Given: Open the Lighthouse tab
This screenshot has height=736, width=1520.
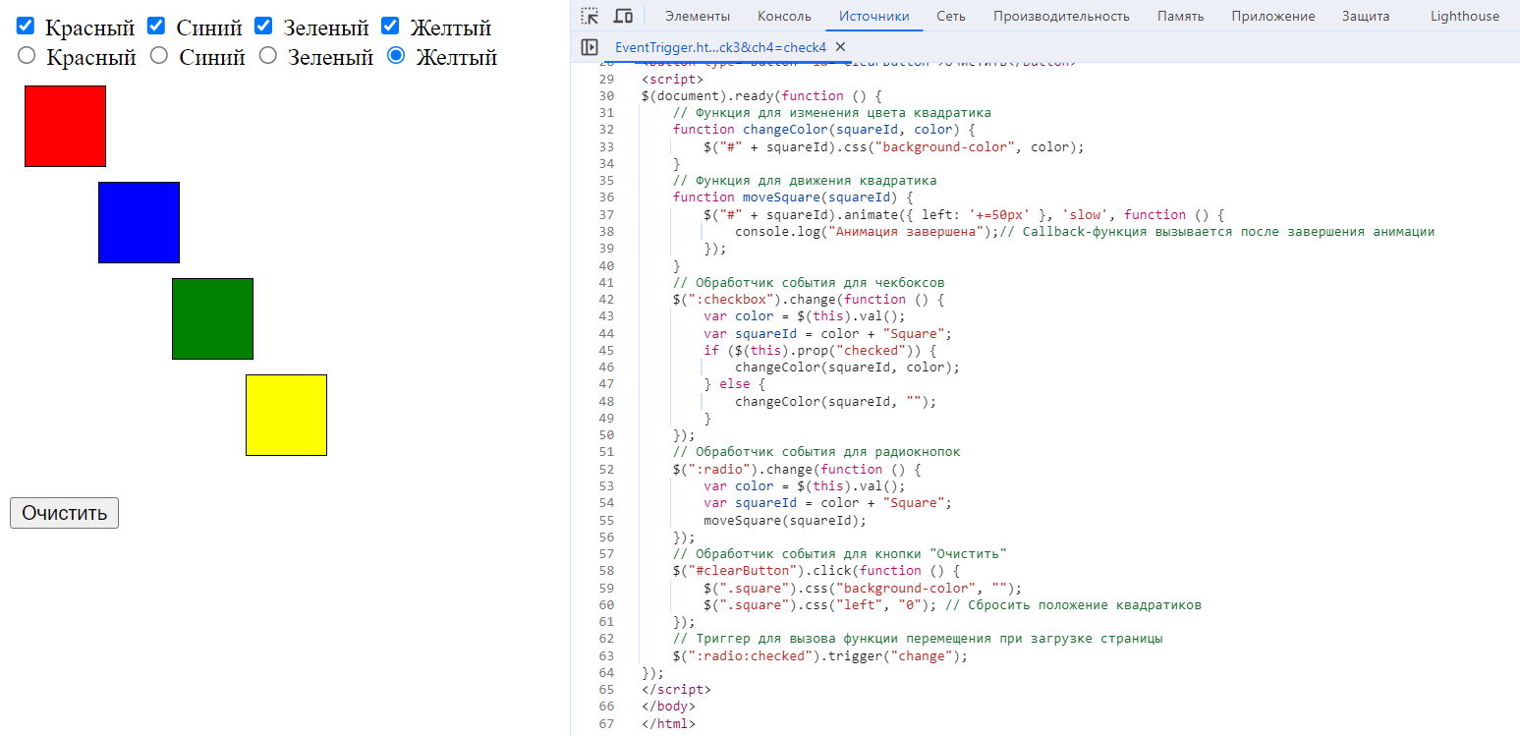Looking at the screenshot, I should pos(1464,16).
